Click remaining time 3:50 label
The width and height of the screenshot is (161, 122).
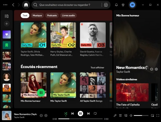pyautogui.click(x=106, y=119)
